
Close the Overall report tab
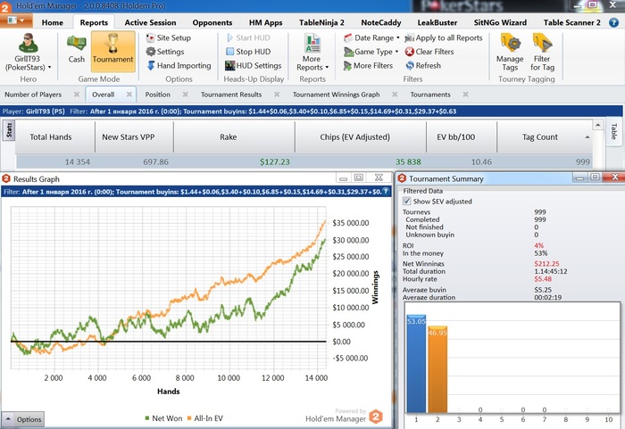click(129, 95)
